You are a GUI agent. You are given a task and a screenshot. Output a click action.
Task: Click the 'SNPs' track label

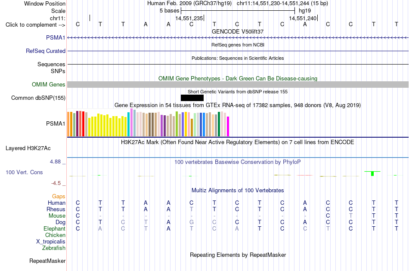pos(58,71)
